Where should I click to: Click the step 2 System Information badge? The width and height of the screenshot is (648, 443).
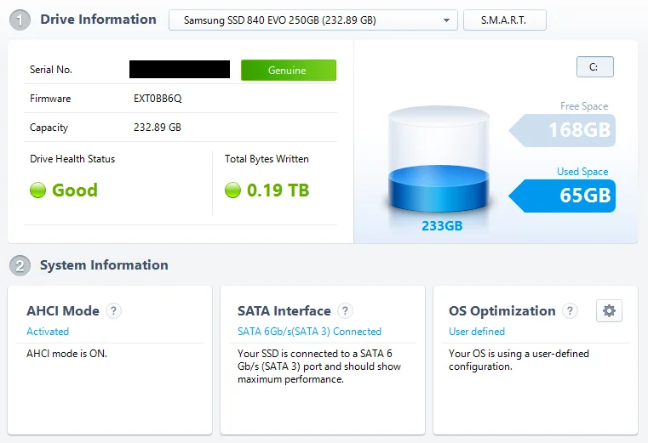click(20, 265)
